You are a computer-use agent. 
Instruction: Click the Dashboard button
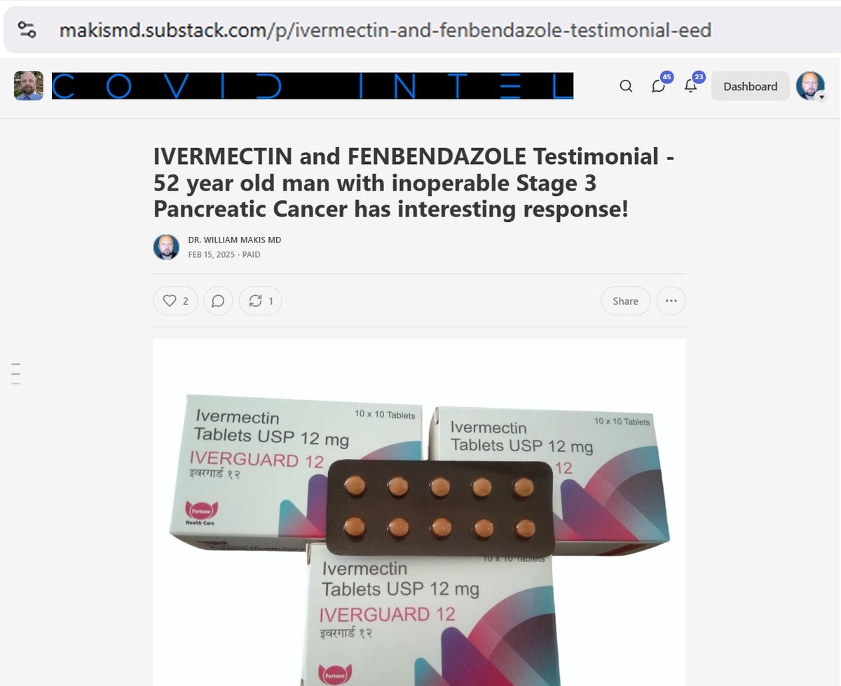(x=750, y=86)
